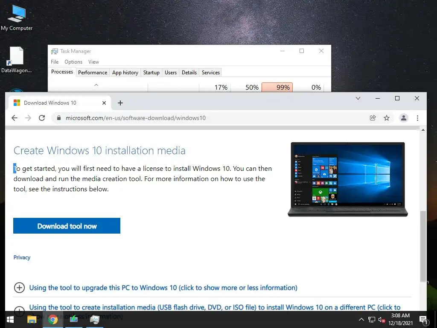Open File Explorer from taskbar

click(32, 319)
